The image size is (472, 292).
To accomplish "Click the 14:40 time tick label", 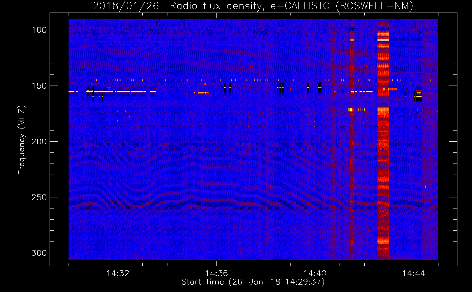I will coord(315,274).
